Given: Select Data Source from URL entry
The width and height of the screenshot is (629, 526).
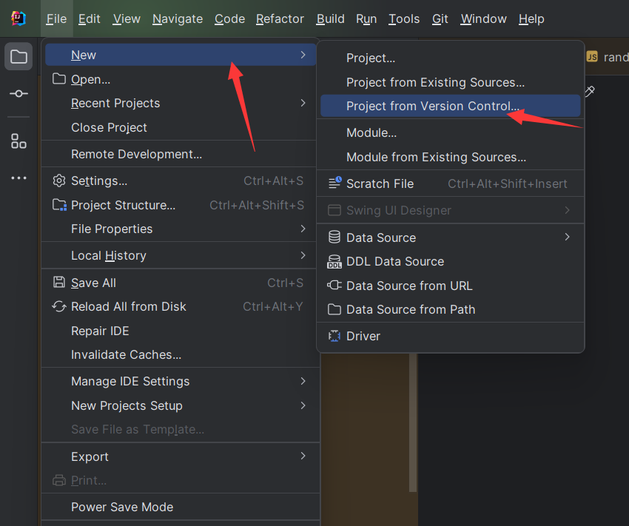Looking at the screenshot, I should pyautogui.click(x=451, y=286).
